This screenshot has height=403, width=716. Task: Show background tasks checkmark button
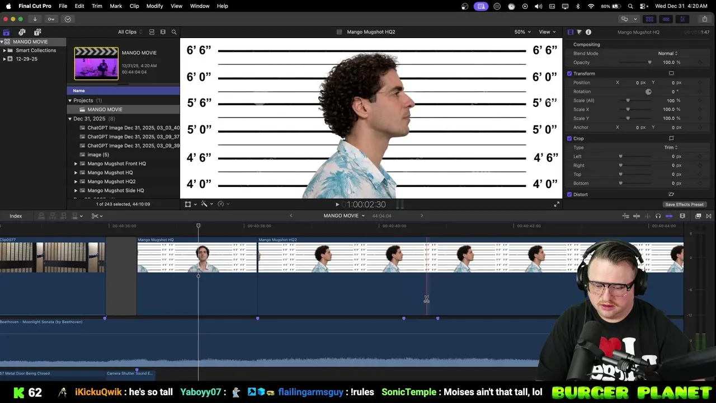pyautogui.click(x=68, y=19)
